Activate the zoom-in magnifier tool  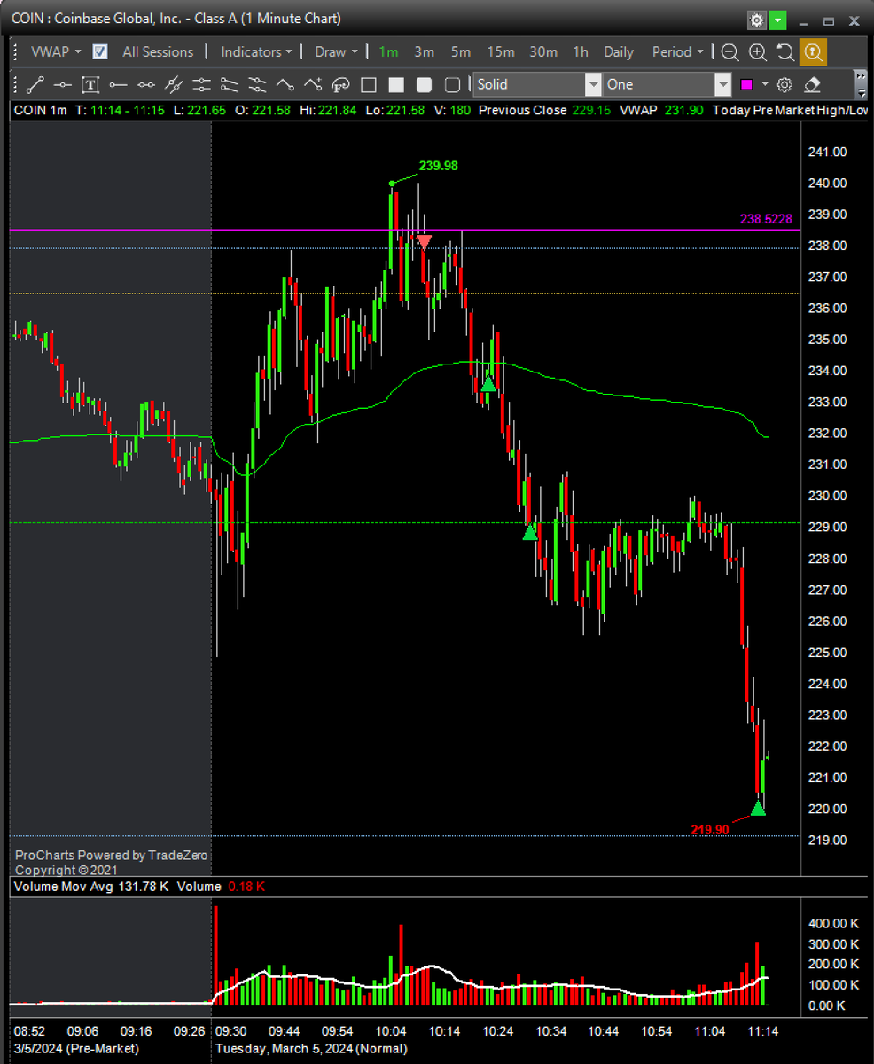point(758,52)
